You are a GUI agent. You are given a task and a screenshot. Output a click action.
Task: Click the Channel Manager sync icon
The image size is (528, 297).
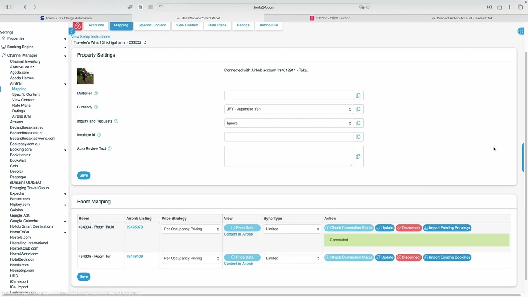click(4, 55)
